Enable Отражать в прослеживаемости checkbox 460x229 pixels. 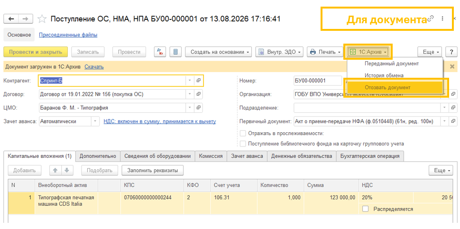coord(243,133)
